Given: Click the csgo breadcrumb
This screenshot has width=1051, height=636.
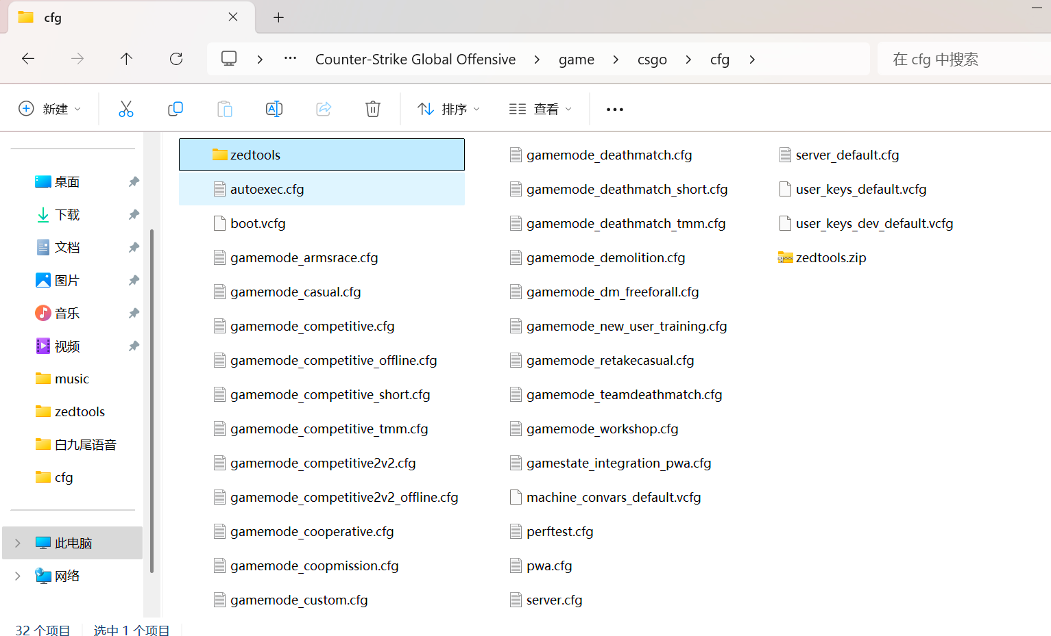Looking at the screenshot, I should click(x=652, y=60).
